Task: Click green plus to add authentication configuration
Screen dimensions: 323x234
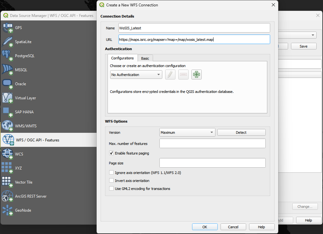Action: (x=197, y=75)
